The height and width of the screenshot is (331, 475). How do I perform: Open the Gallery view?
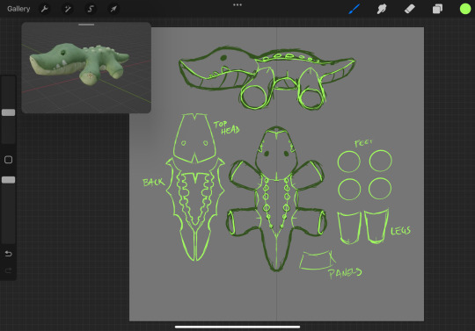coord(18,9)
